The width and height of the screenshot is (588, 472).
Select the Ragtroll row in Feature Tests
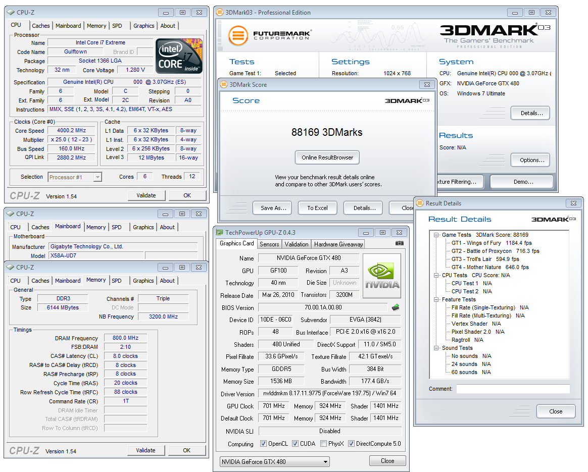point(467,340)
